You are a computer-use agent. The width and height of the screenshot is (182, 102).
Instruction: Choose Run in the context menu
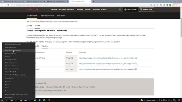18,91
